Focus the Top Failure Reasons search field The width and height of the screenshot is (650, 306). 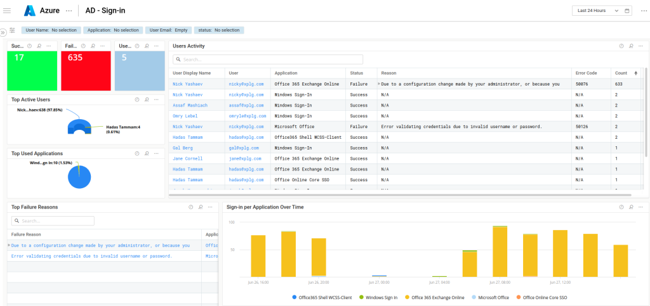point(53,221)
